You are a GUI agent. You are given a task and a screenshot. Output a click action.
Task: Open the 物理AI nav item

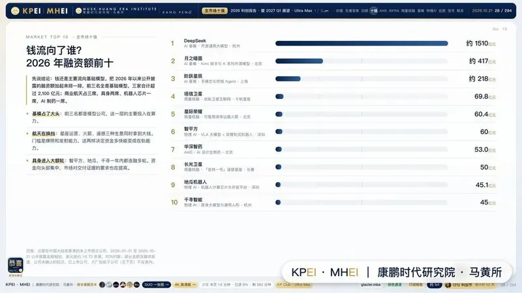(431, 10)
